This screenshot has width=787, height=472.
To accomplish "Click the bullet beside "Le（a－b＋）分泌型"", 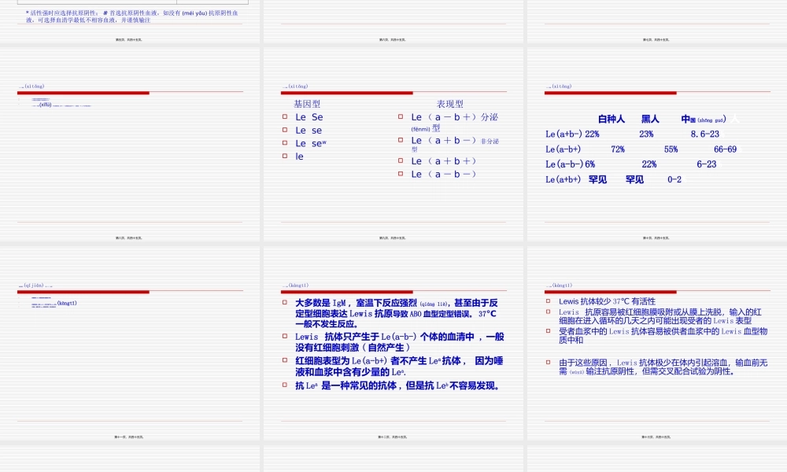I will (400, 116).
